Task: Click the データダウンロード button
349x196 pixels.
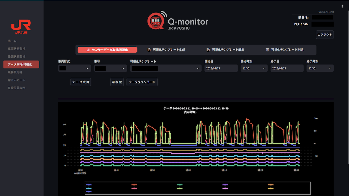Action: (142, 82)
